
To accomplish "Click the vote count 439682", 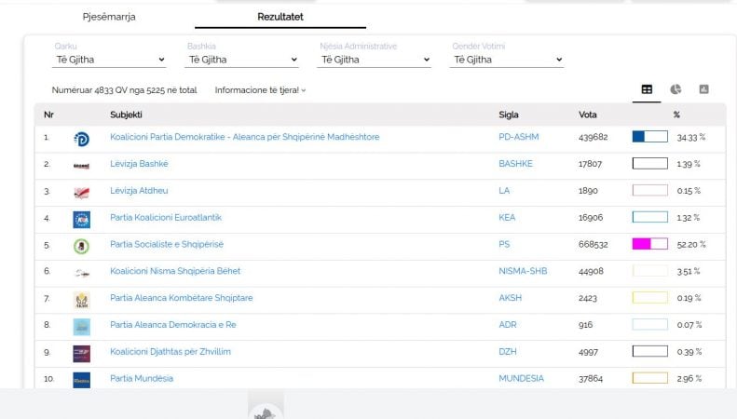I will pos(593,137).
